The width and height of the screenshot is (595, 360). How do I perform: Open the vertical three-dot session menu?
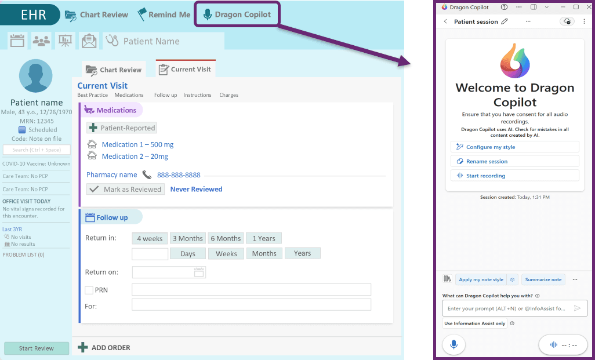(x=585, y=21)
